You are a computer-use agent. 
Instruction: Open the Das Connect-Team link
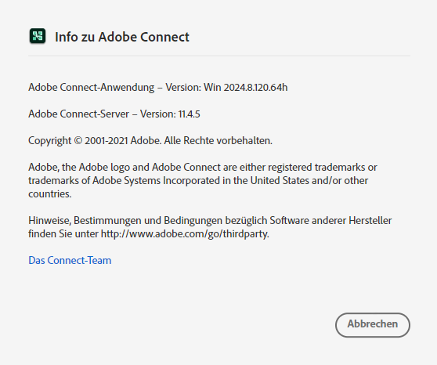pos(70,261)
